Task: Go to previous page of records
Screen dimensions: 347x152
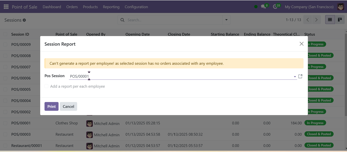Action: point(308,20)
